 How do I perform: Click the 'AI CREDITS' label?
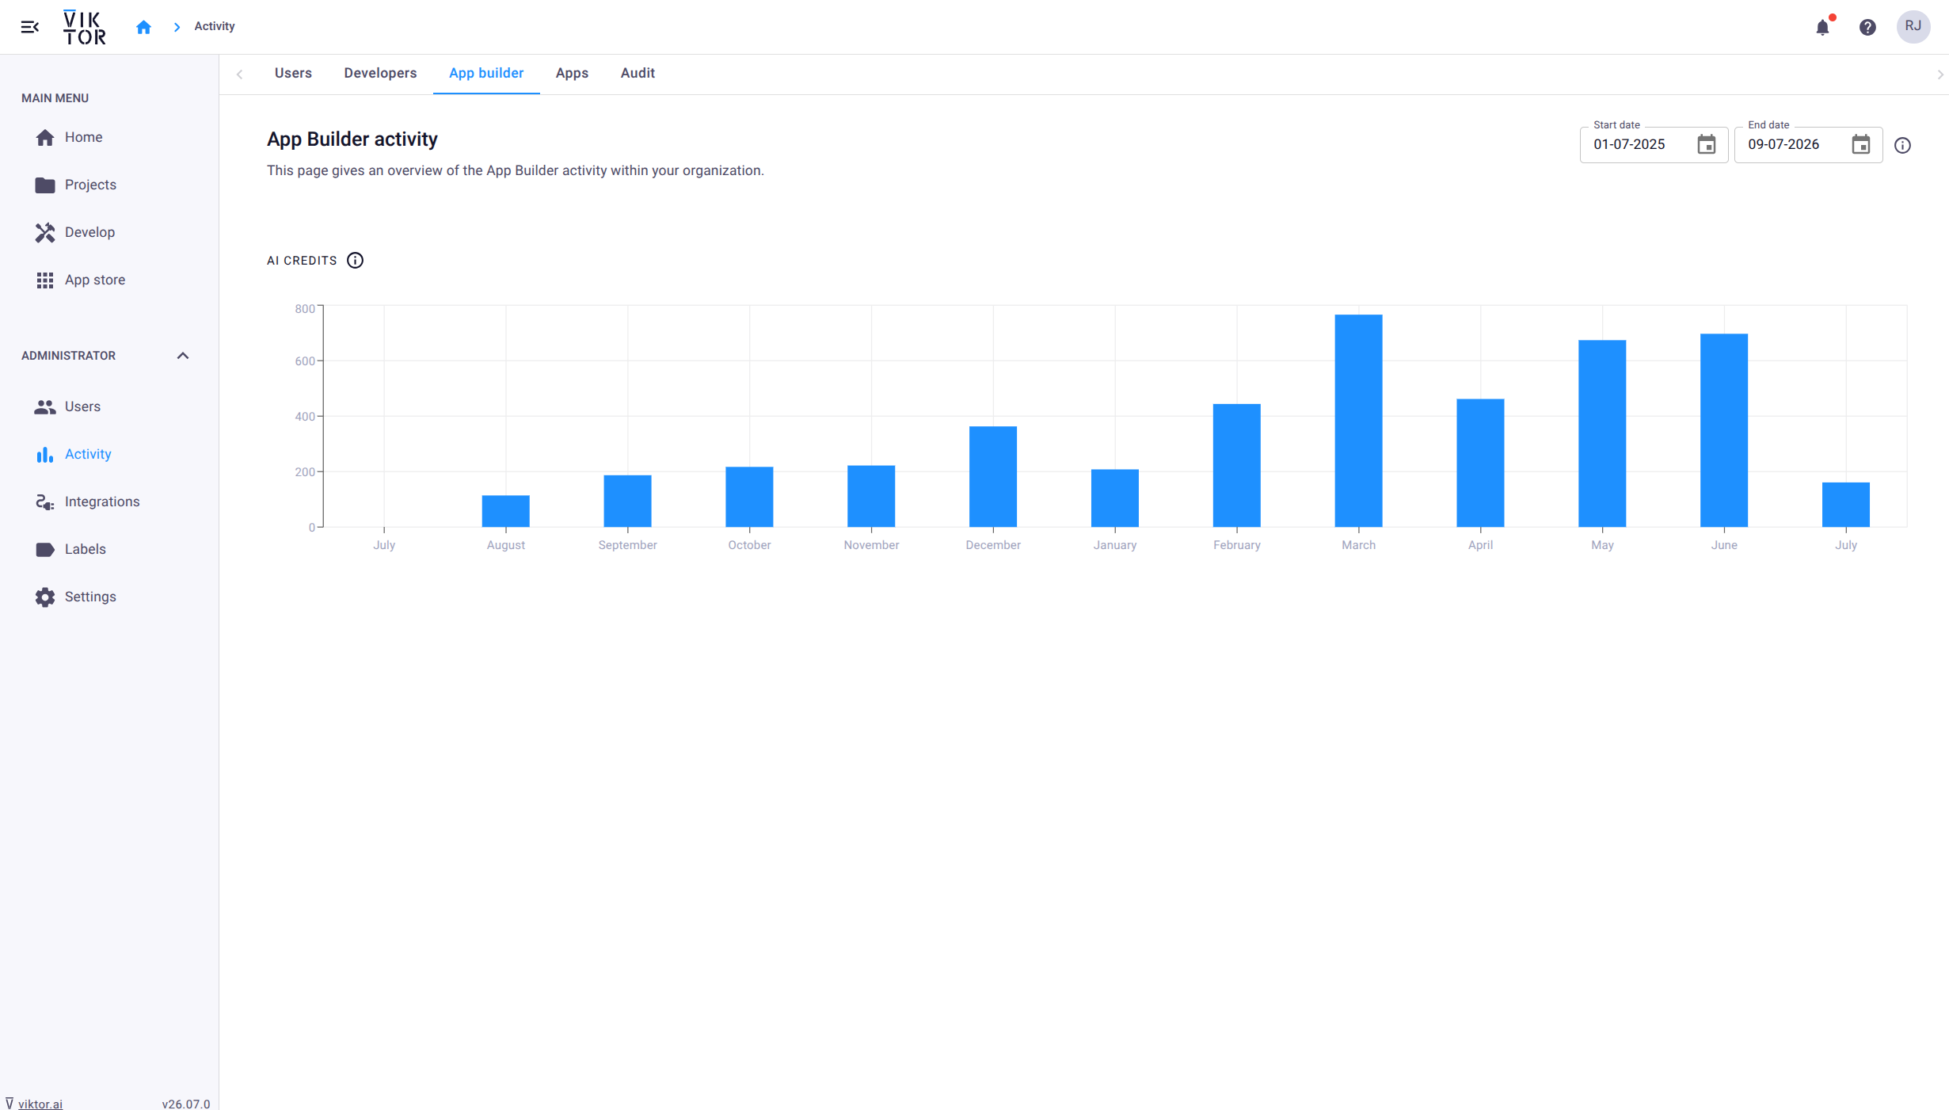(302, 261)
